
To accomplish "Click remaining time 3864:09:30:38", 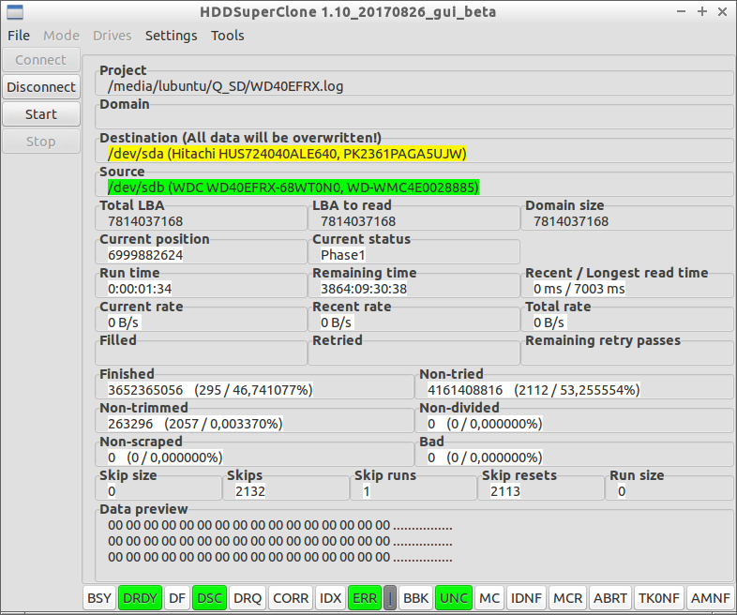I will click(x=364, y=289).
